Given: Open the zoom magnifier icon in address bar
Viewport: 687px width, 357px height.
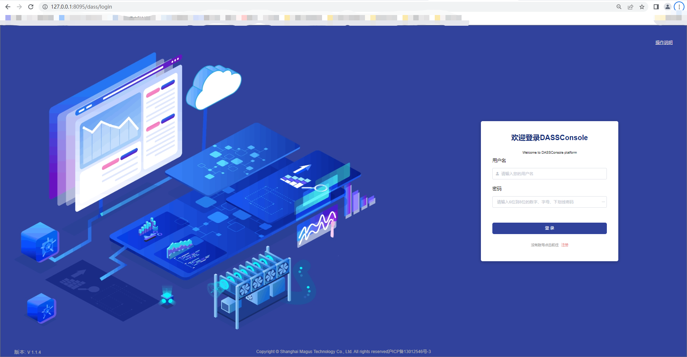Looking at the screenshot, I should click(619, 7).
